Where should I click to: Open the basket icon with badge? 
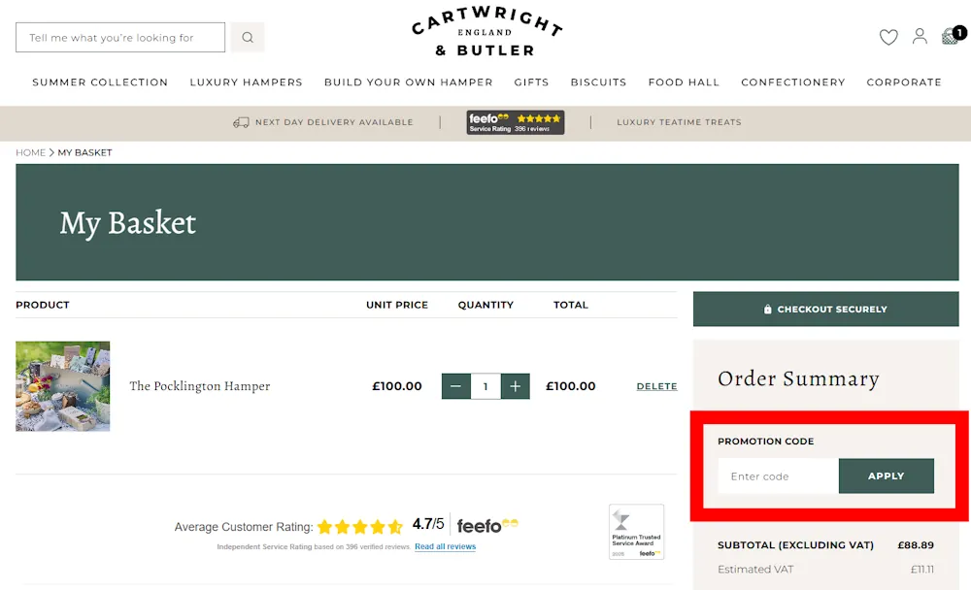[x=953, y=35]
